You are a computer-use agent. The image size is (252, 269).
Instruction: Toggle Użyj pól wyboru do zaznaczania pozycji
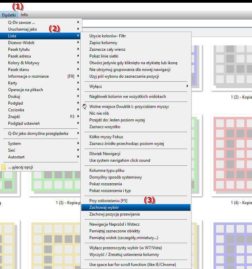click(136, 76)
